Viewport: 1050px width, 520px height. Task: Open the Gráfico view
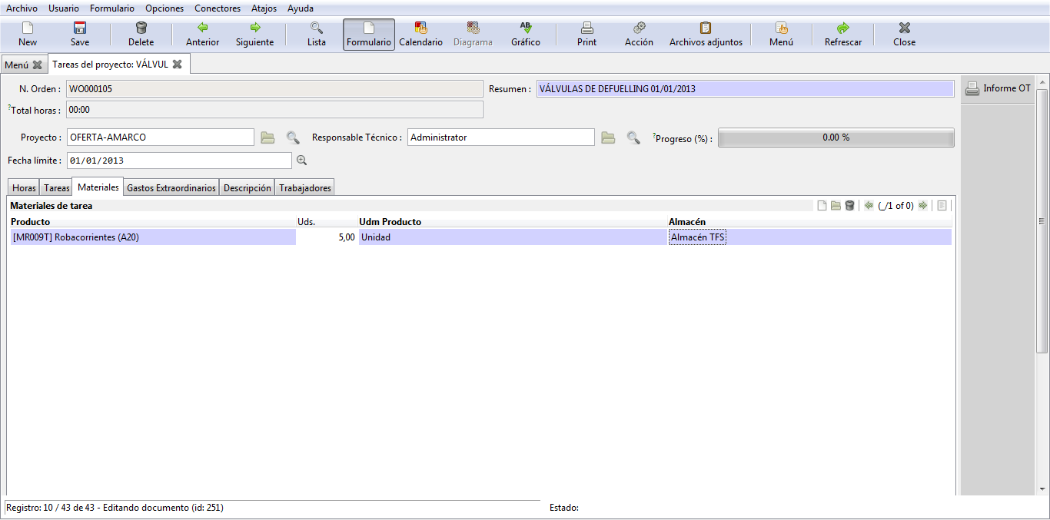coord(526,35)
